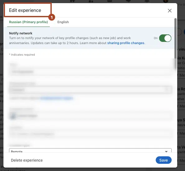Switch to the Russian (Primary profile) tab
Image resolution: width=185 pixels, height=171 pixels.
click(x=28, y=22)
